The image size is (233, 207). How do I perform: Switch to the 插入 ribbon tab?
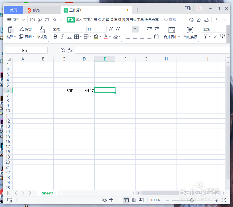[x=79, y=20]
